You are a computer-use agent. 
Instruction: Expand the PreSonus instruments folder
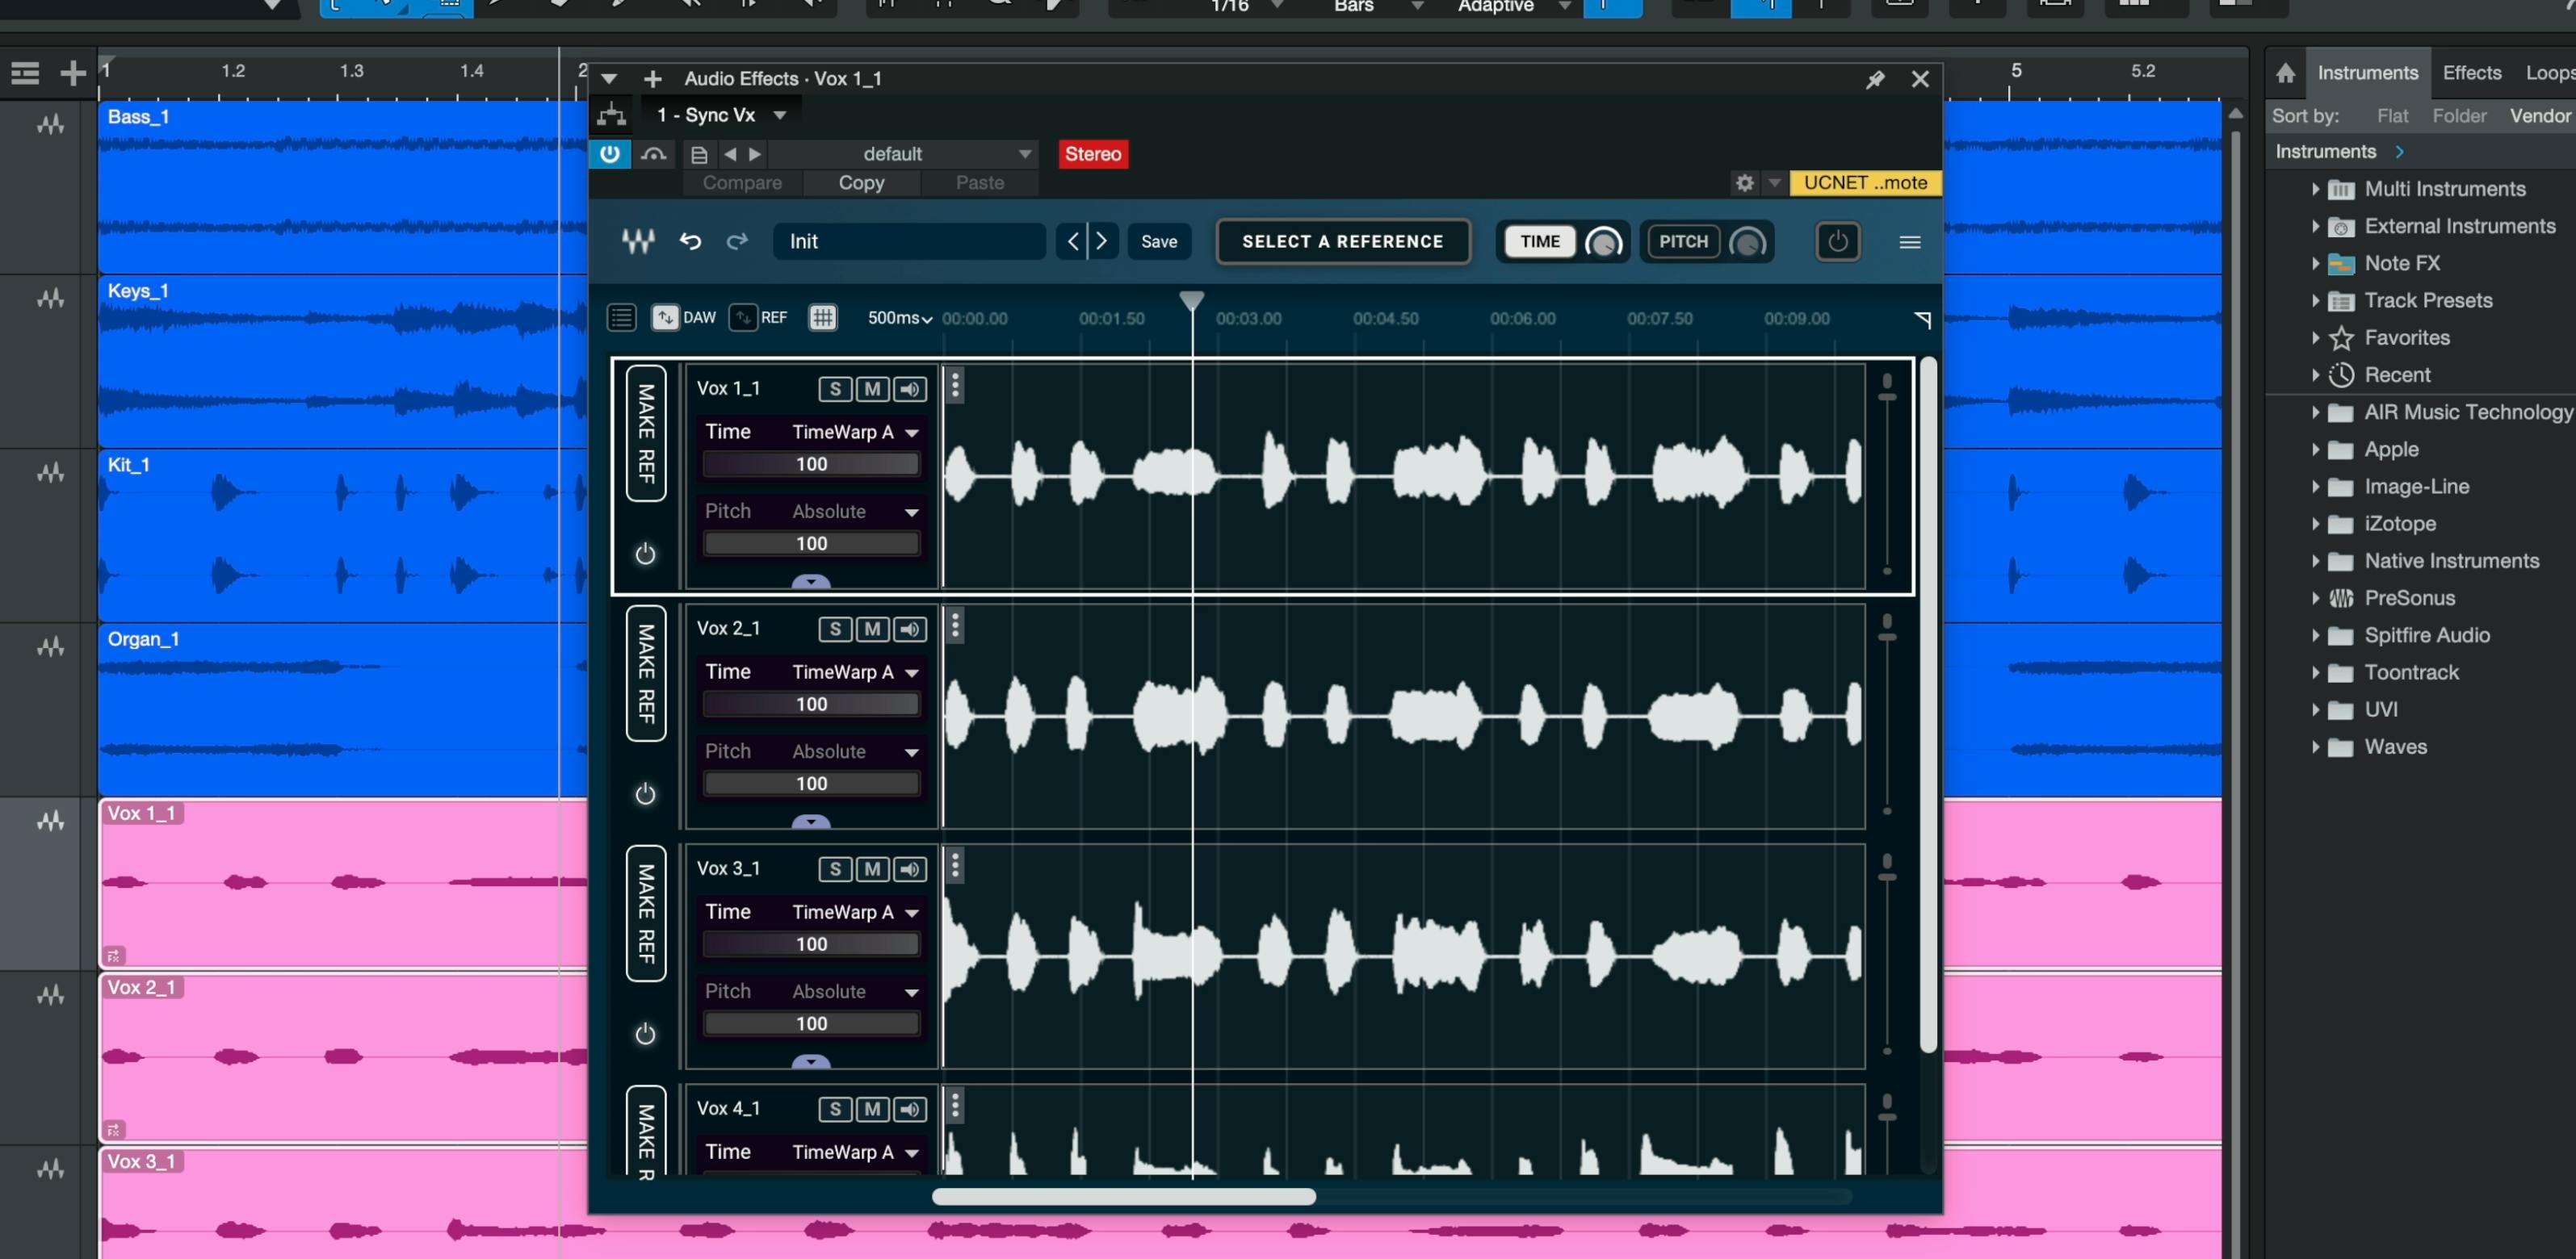pos(2315,597)
